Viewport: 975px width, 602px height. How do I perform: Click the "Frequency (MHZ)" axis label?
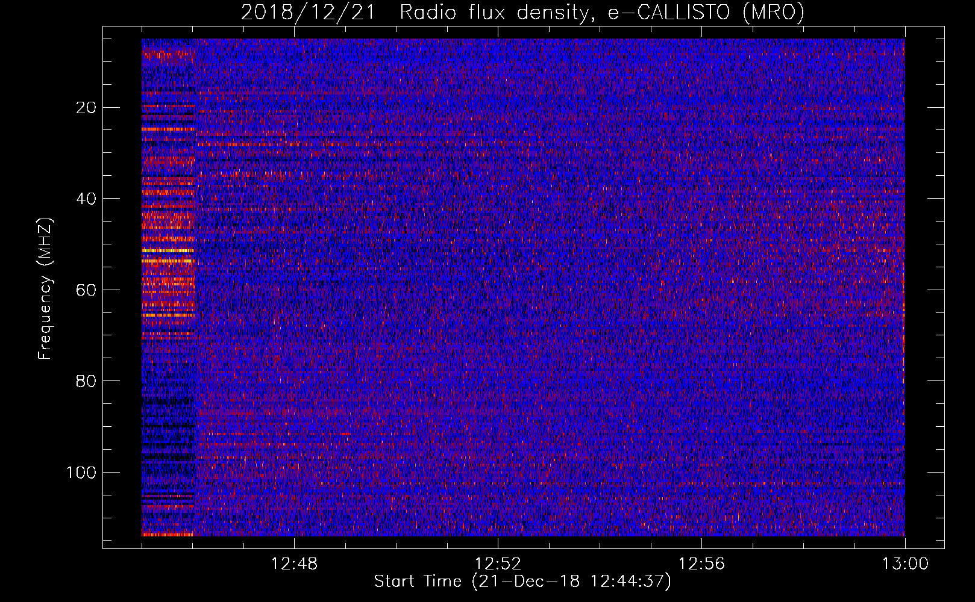pos(45,289)
